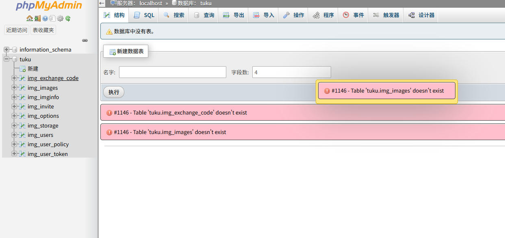Open the 触发器 (Triggers) tab
Screen dimensions: 505x238
386,15
